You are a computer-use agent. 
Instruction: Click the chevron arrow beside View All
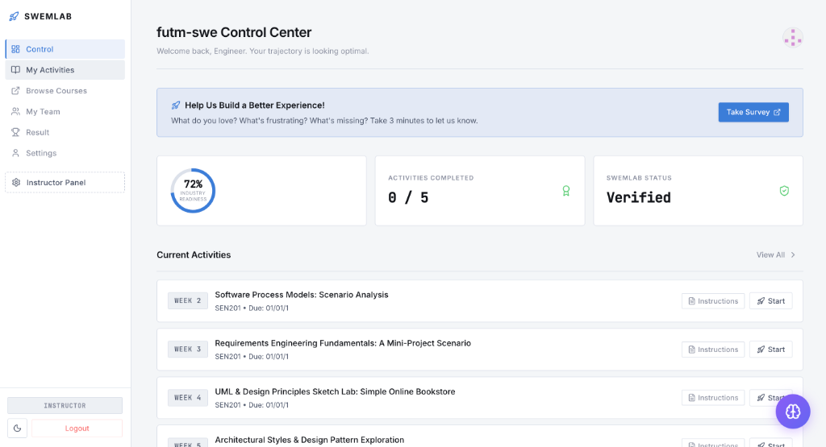(793, 255)
